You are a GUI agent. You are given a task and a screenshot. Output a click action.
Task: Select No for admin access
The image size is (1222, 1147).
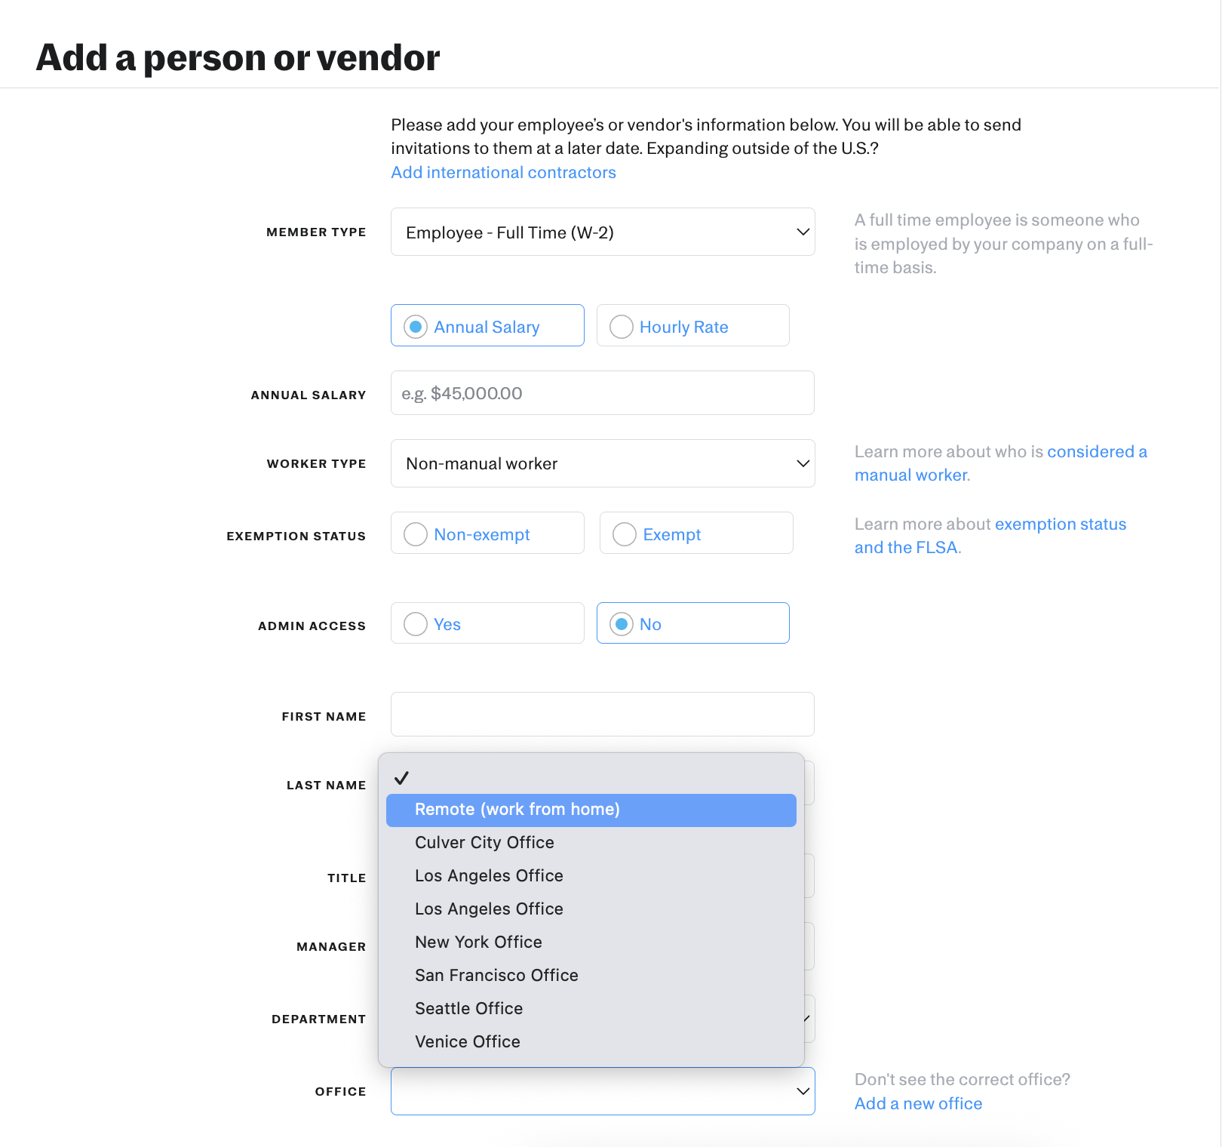(x=622, y=624)
